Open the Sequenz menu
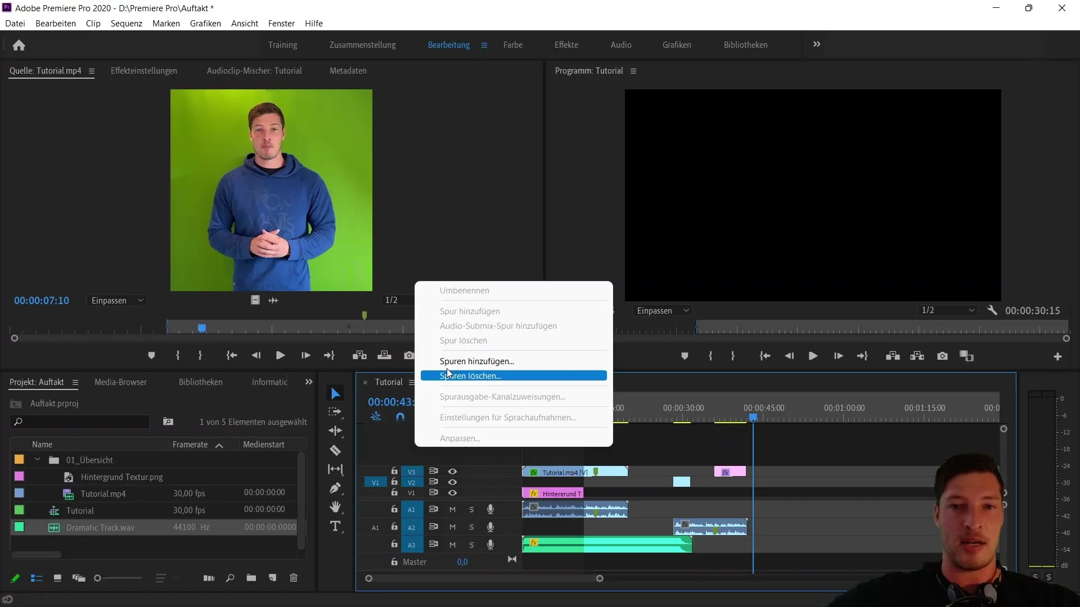Viewport: 1080px width, 607px height. coord(126,24)
